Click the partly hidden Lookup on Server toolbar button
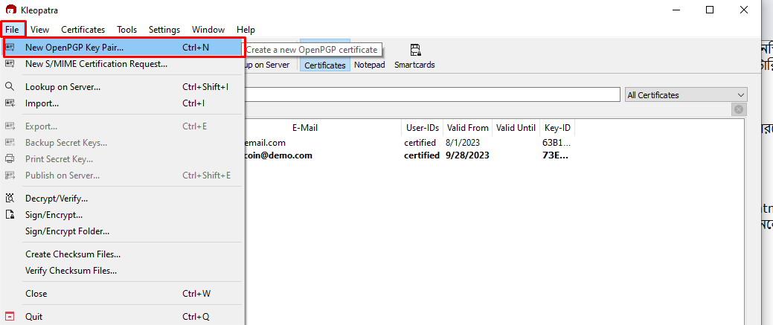Viewport: 773px width, 325px height. coord(268,65)
